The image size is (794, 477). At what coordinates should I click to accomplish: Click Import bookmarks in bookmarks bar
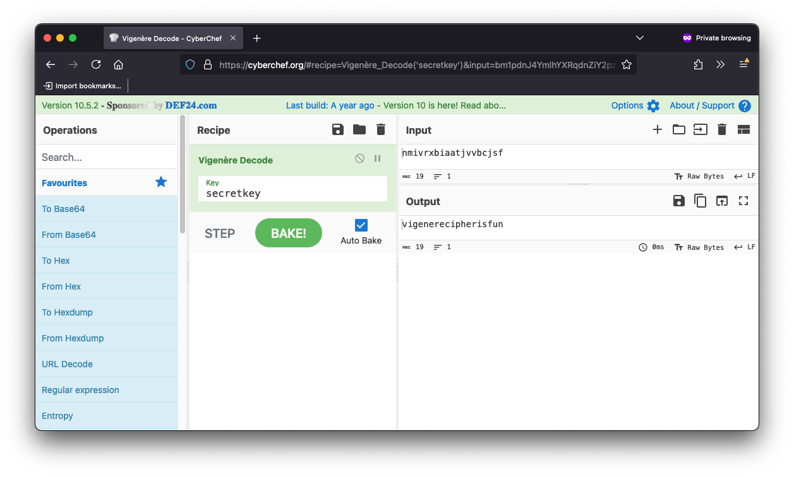click(x=82, y=86)
